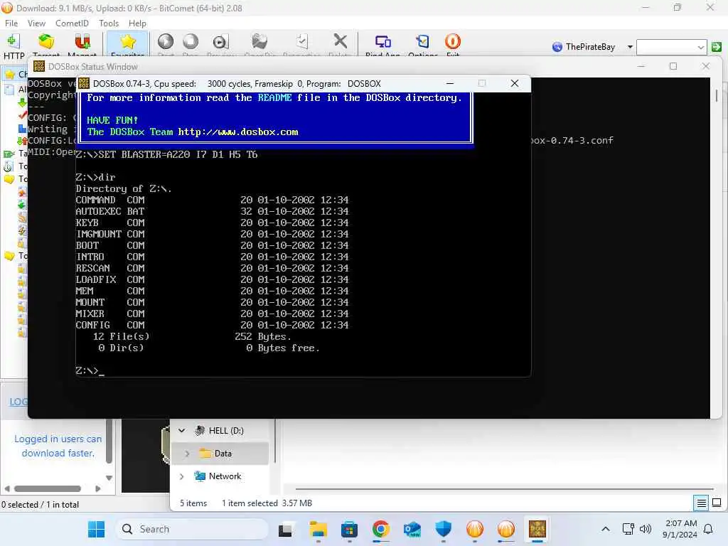
Task: Open the CometID menu
Action: pyautogui.click(x=72, y=23)
